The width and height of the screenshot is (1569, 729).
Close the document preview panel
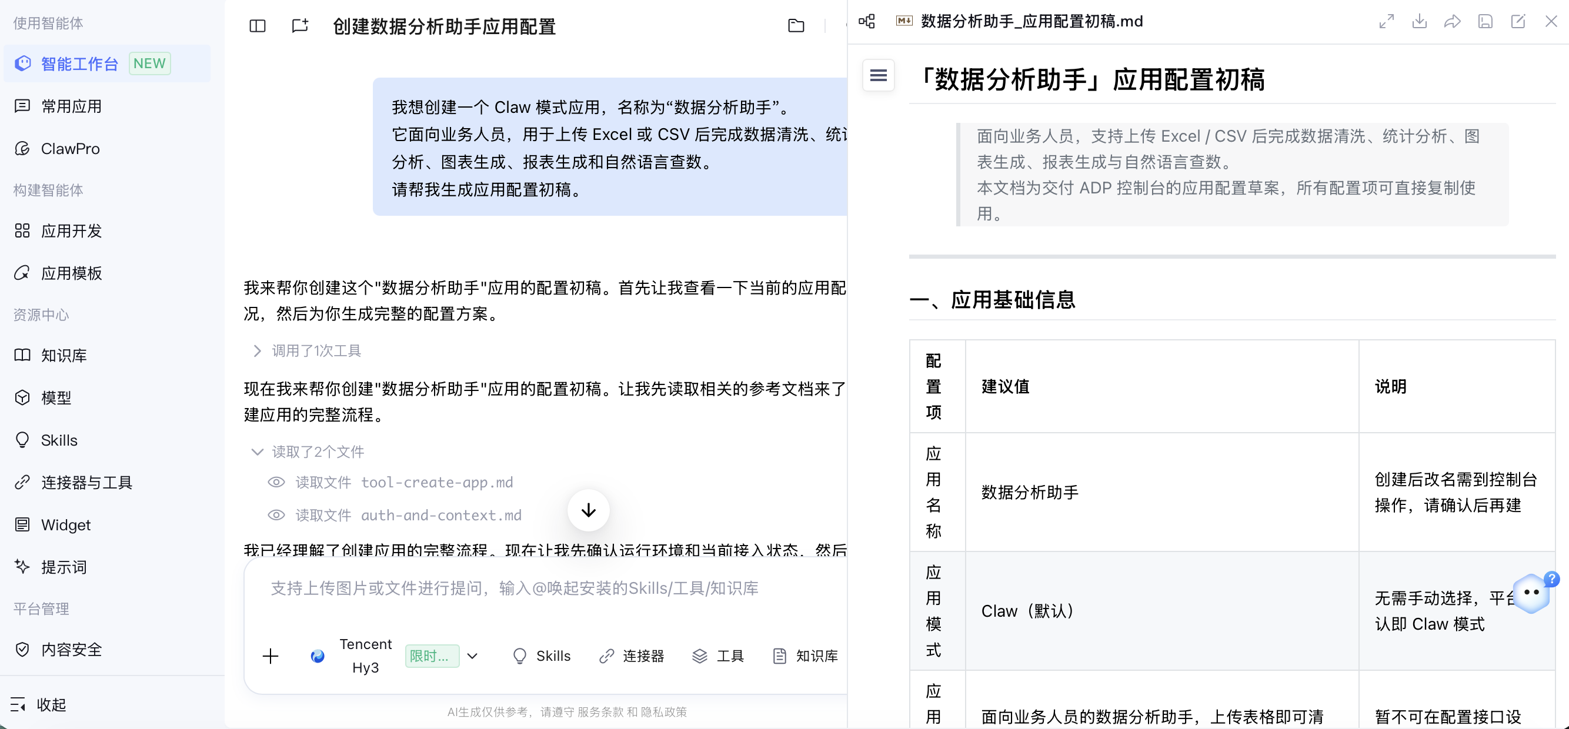1551,21
